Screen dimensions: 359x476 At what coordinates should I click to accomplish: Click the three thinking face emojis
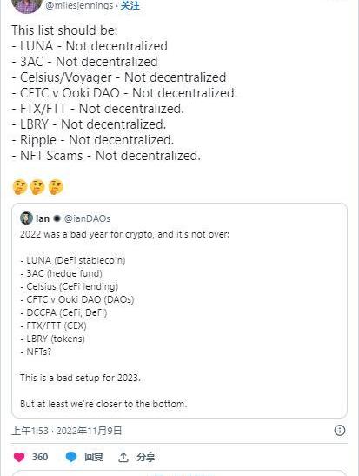(x=37, y=187)
